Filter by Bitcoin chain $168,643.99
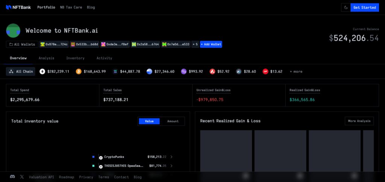 91,71
